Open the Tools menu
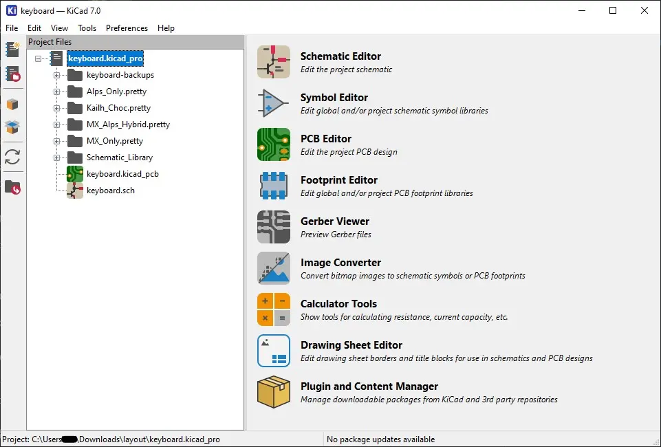This screenshot has height=447, width=661. tap(87, 28)
